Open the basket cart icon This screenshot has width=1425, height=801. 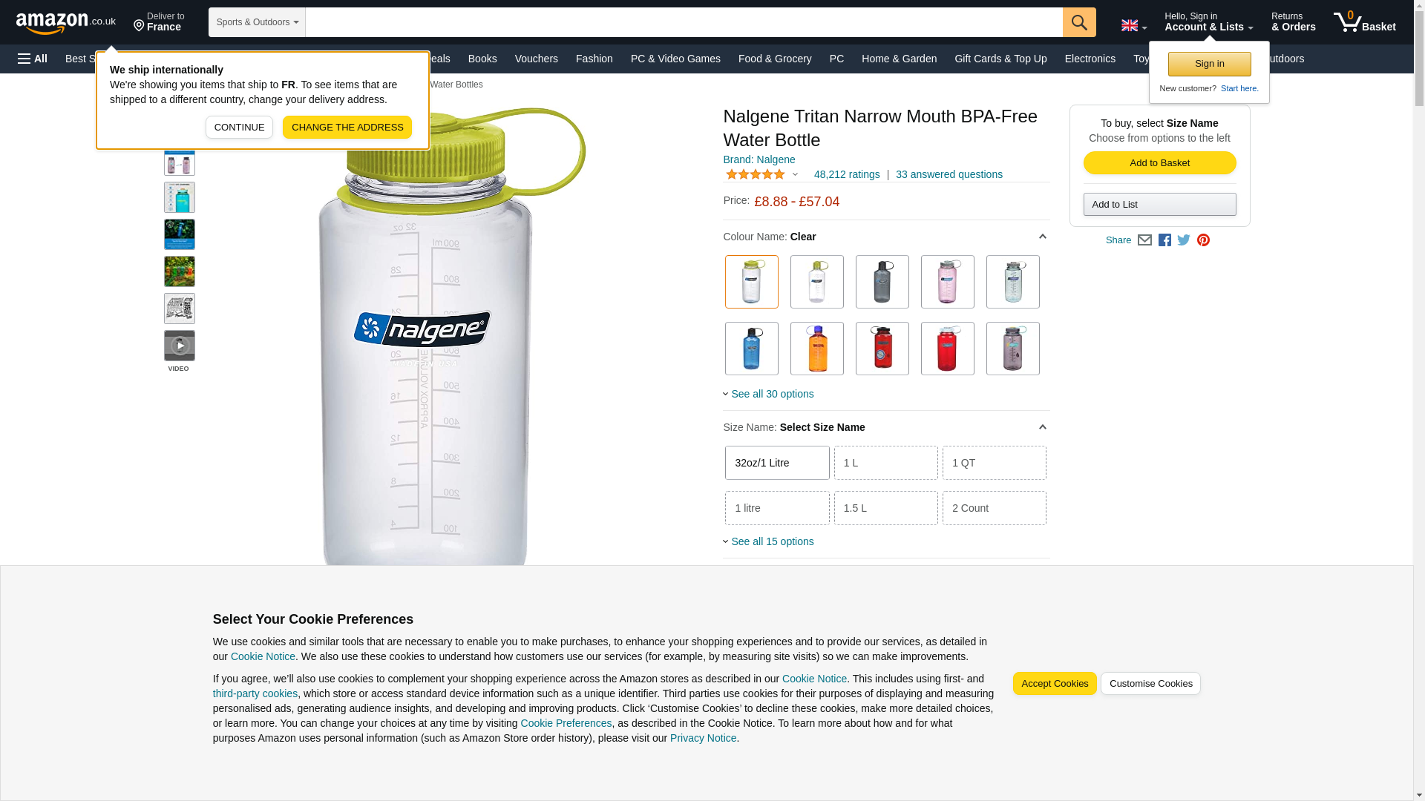(x=1364, y=22)
